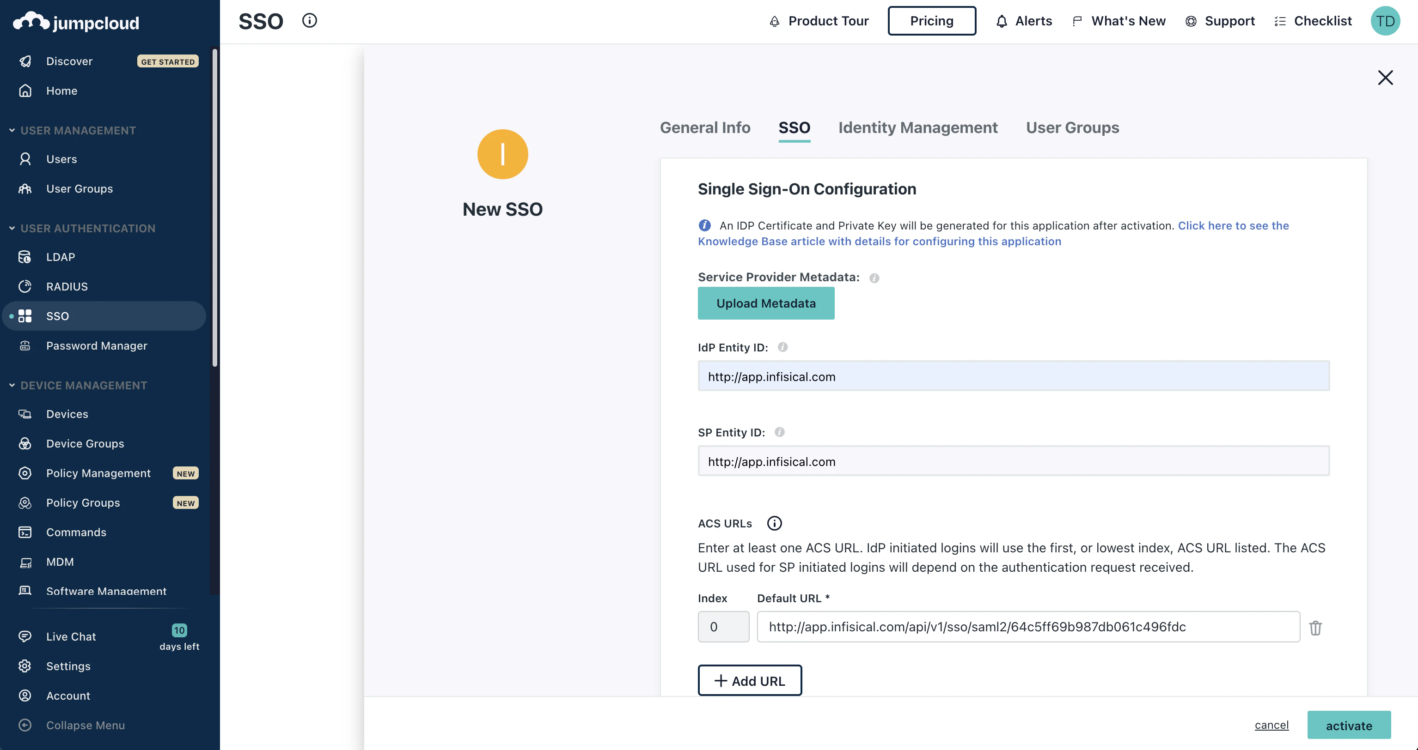
Task: Click the Home house icon
Action: click(x=25, y=91)
